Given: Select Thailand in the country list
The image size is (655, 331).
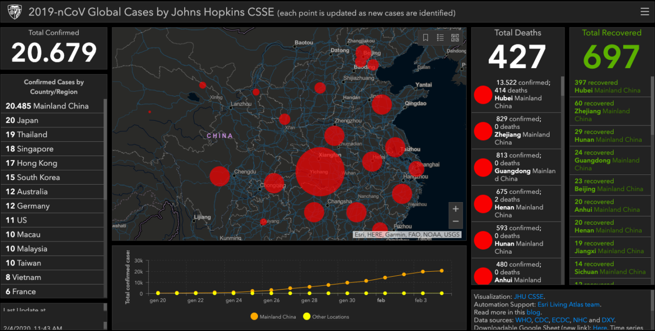Looking at the screenshot, I should [52, 135].
